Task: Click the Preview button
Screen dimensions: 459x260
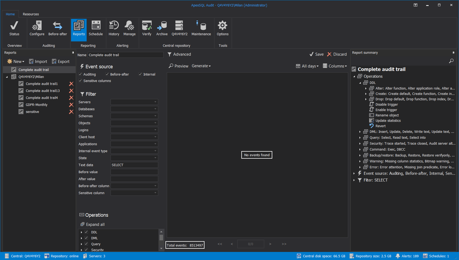Action: point(179,66)
